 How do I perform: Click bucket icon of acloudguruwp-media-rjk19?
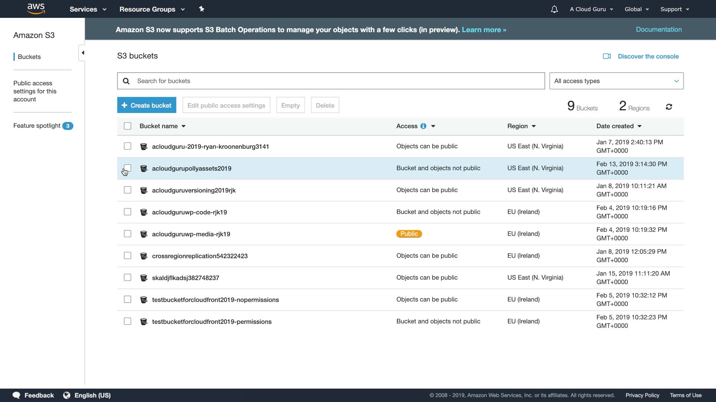(144, 234)
